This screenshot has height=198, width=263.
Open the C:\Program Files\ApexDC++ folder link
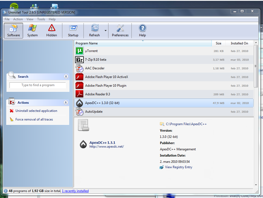coord(186,124)
